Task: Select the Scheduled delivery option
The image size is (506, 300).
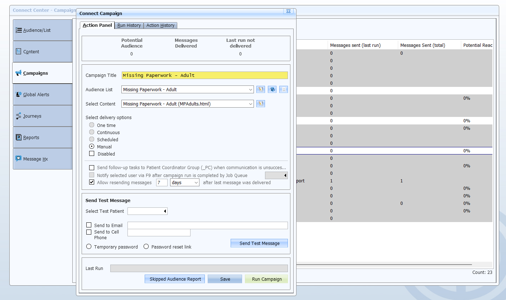Action: pos(92,139)
